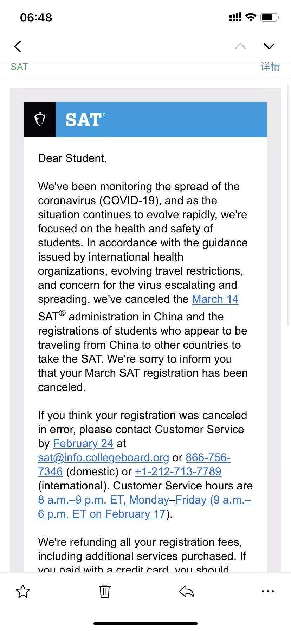
Task: Tap the reply arrow icon
Action: click(187, 591)
